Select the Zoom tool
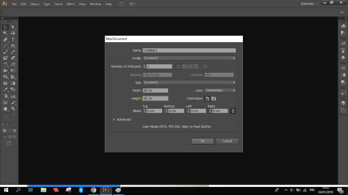This screenshot has height=195, width=348. click(13, 109)
